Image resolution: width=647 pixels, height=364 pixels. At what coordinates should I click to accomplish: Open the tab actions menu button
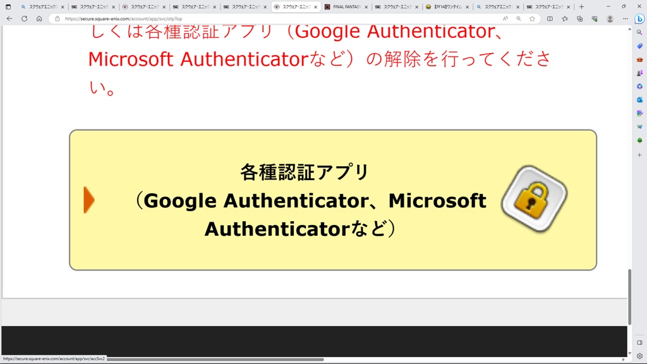[x=8, y=7]
